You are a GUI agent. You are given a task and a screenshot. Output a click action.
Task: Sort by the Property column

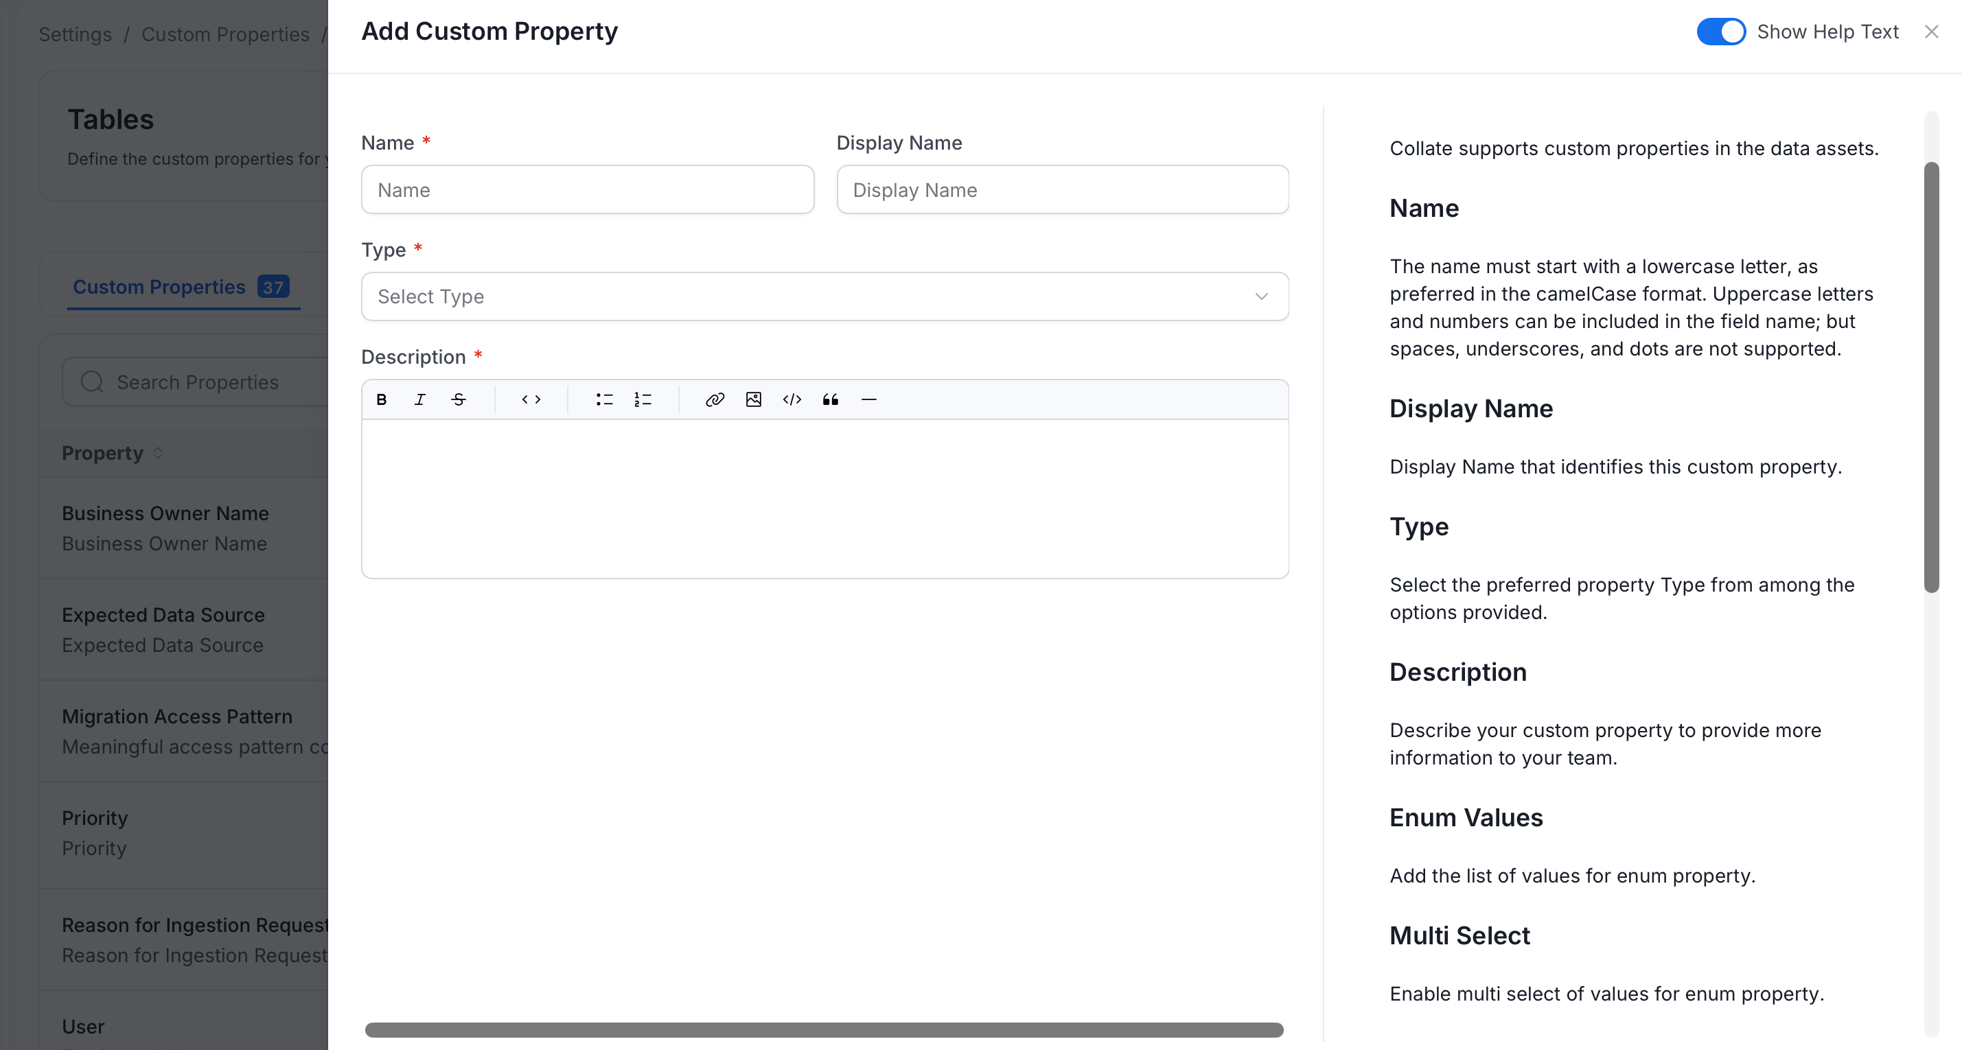(x=112, y=453)
